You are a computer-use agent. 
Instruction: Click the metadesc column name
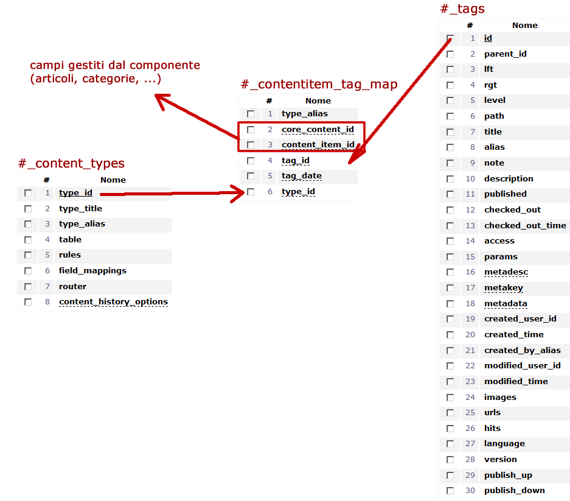(506, 272)
